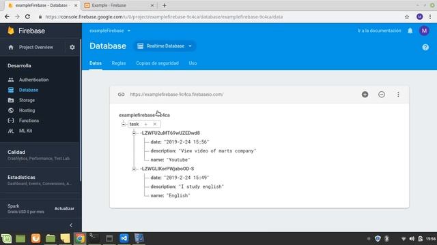Open Firefox from taskbar

[x=36, y=238]
